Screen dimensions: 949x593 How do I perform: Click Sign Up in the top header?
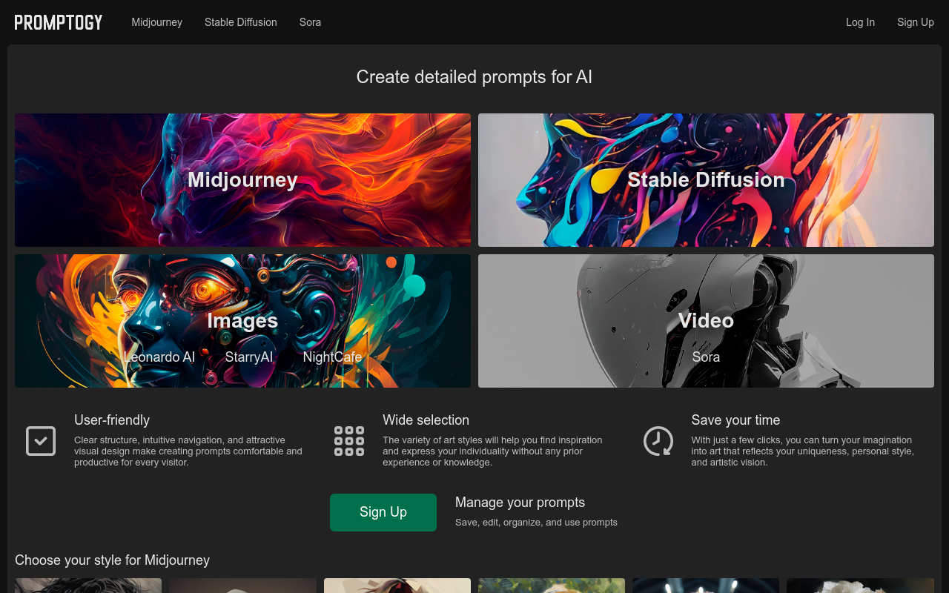click(x=915, y=22)
